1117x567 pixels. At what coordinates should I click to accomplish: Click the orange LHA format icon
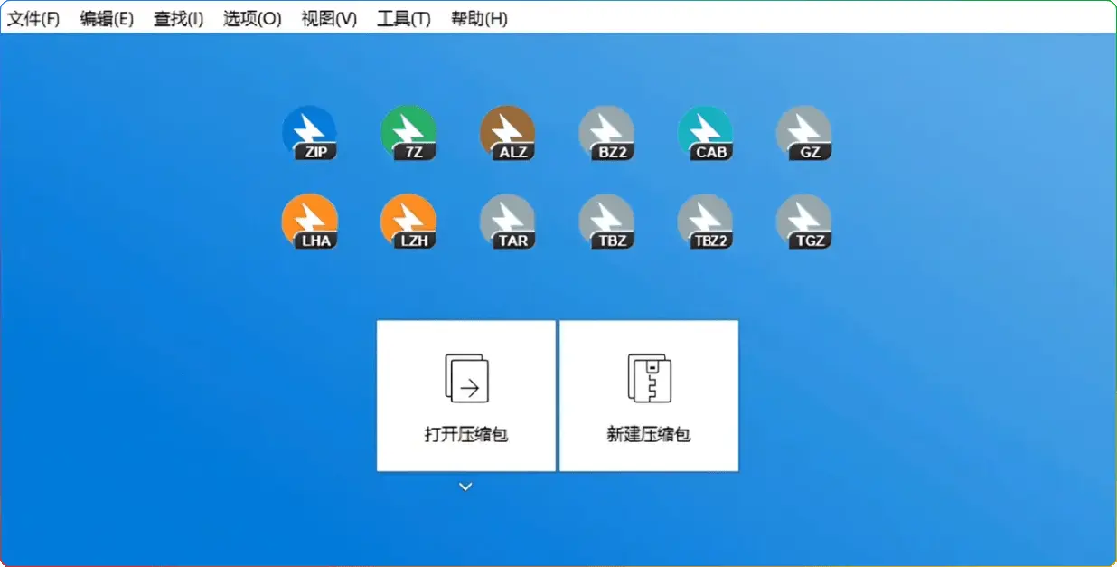tap(309, 222)
